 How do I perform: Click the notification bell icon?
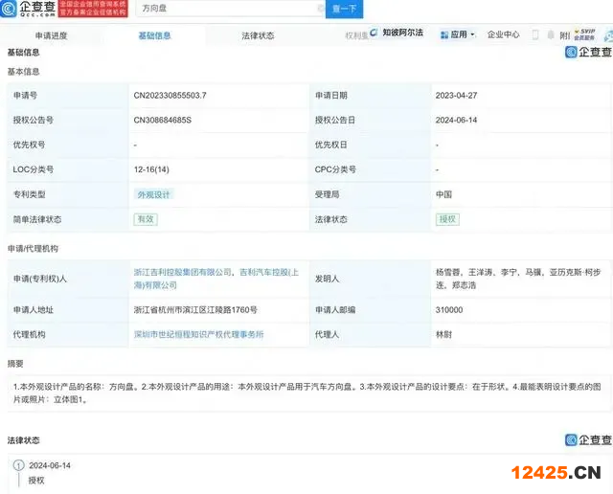pos(551,34)
